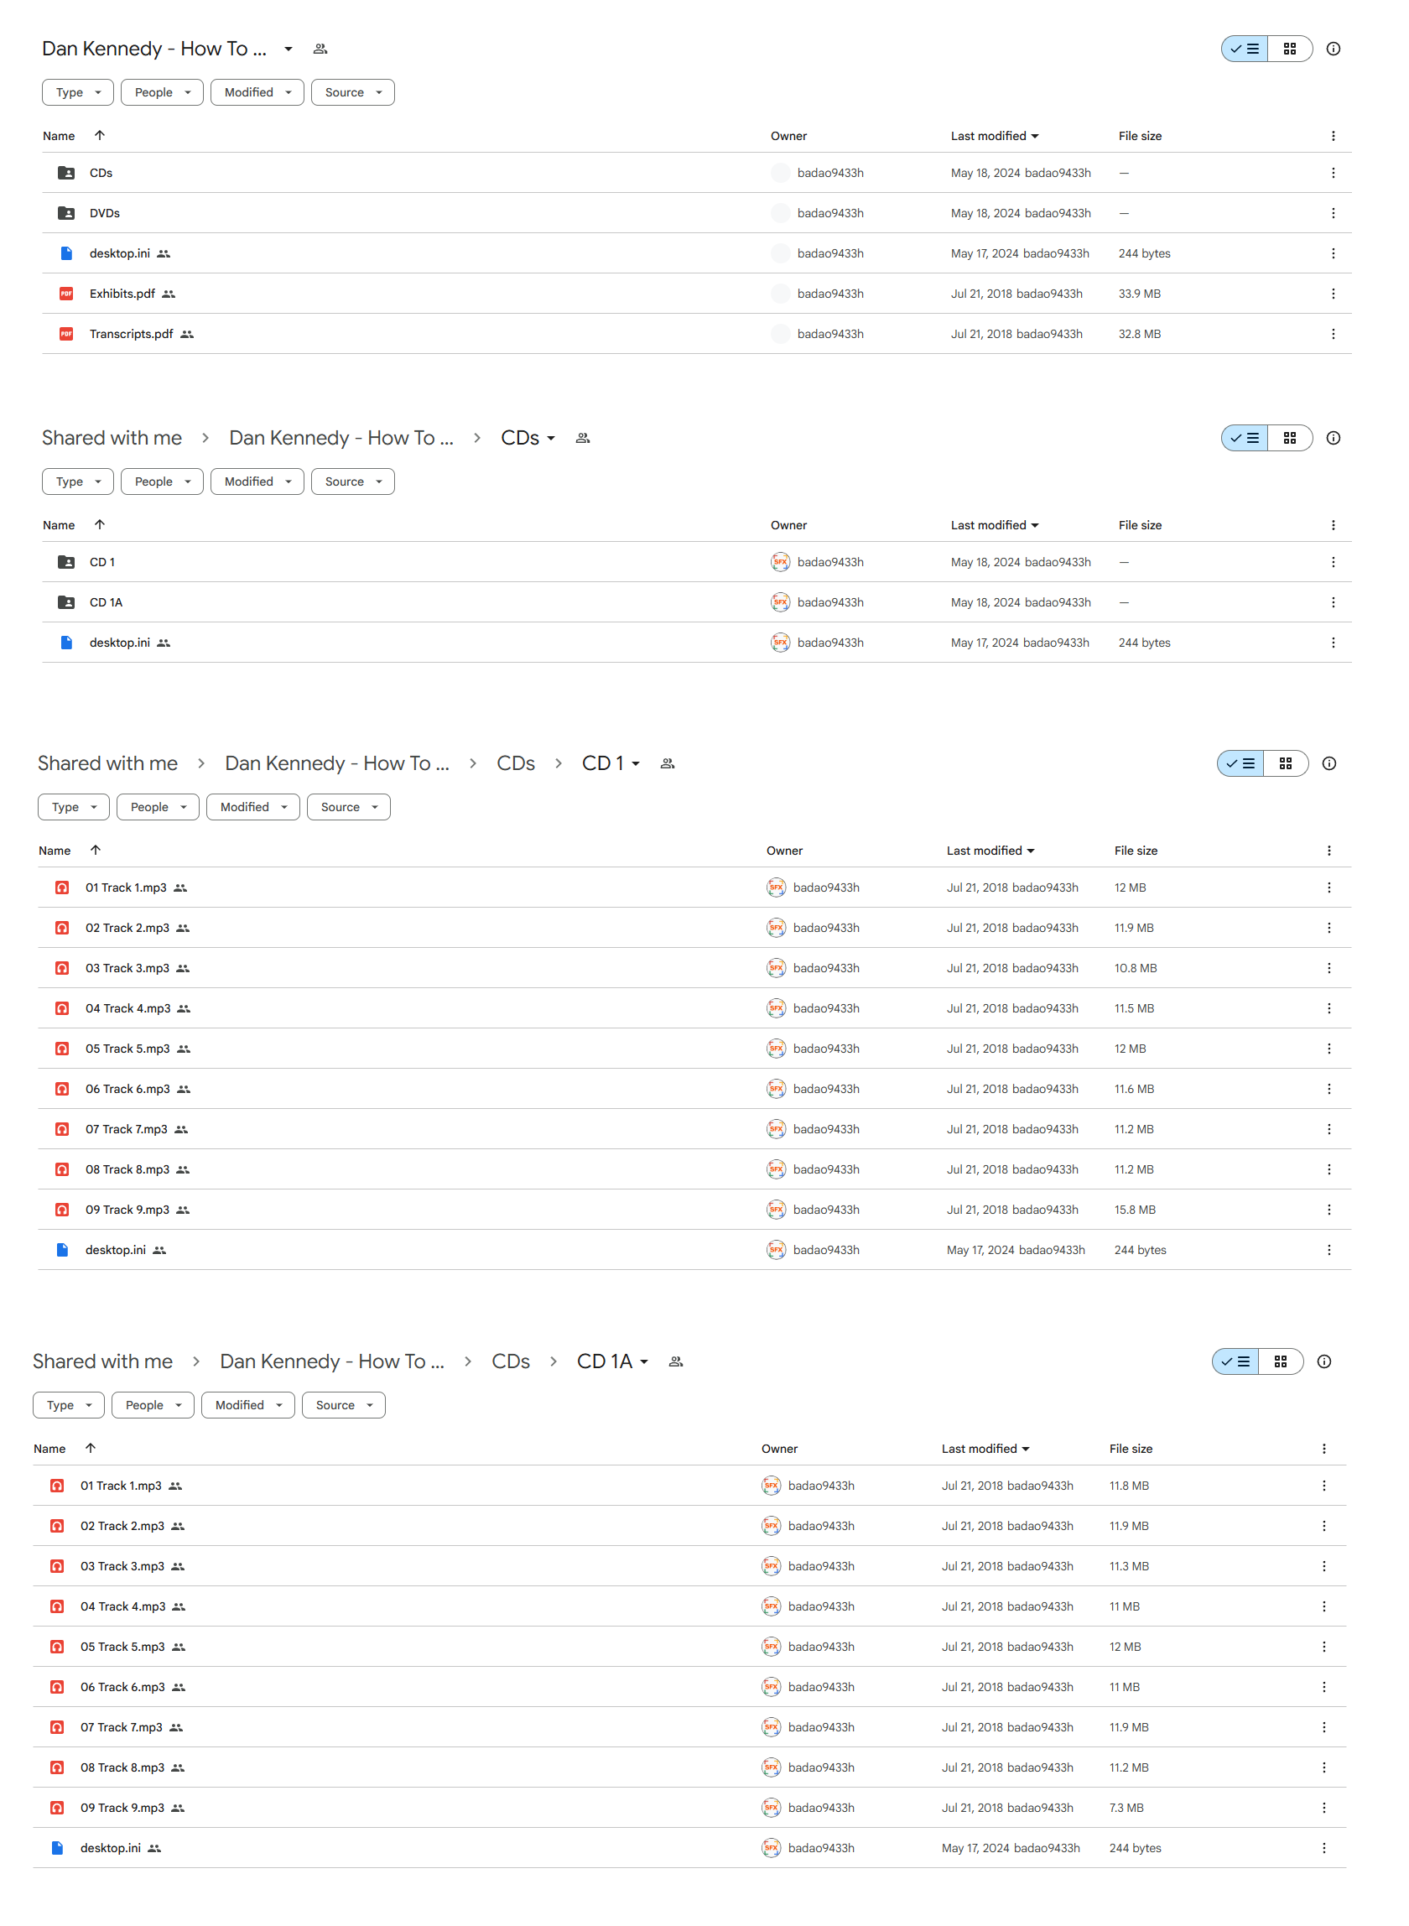The height and width of the screenshot is (1926, 1409).
Task: Open Type filter dropdown in CD 1 panel
Action: (x=73, y=807)
